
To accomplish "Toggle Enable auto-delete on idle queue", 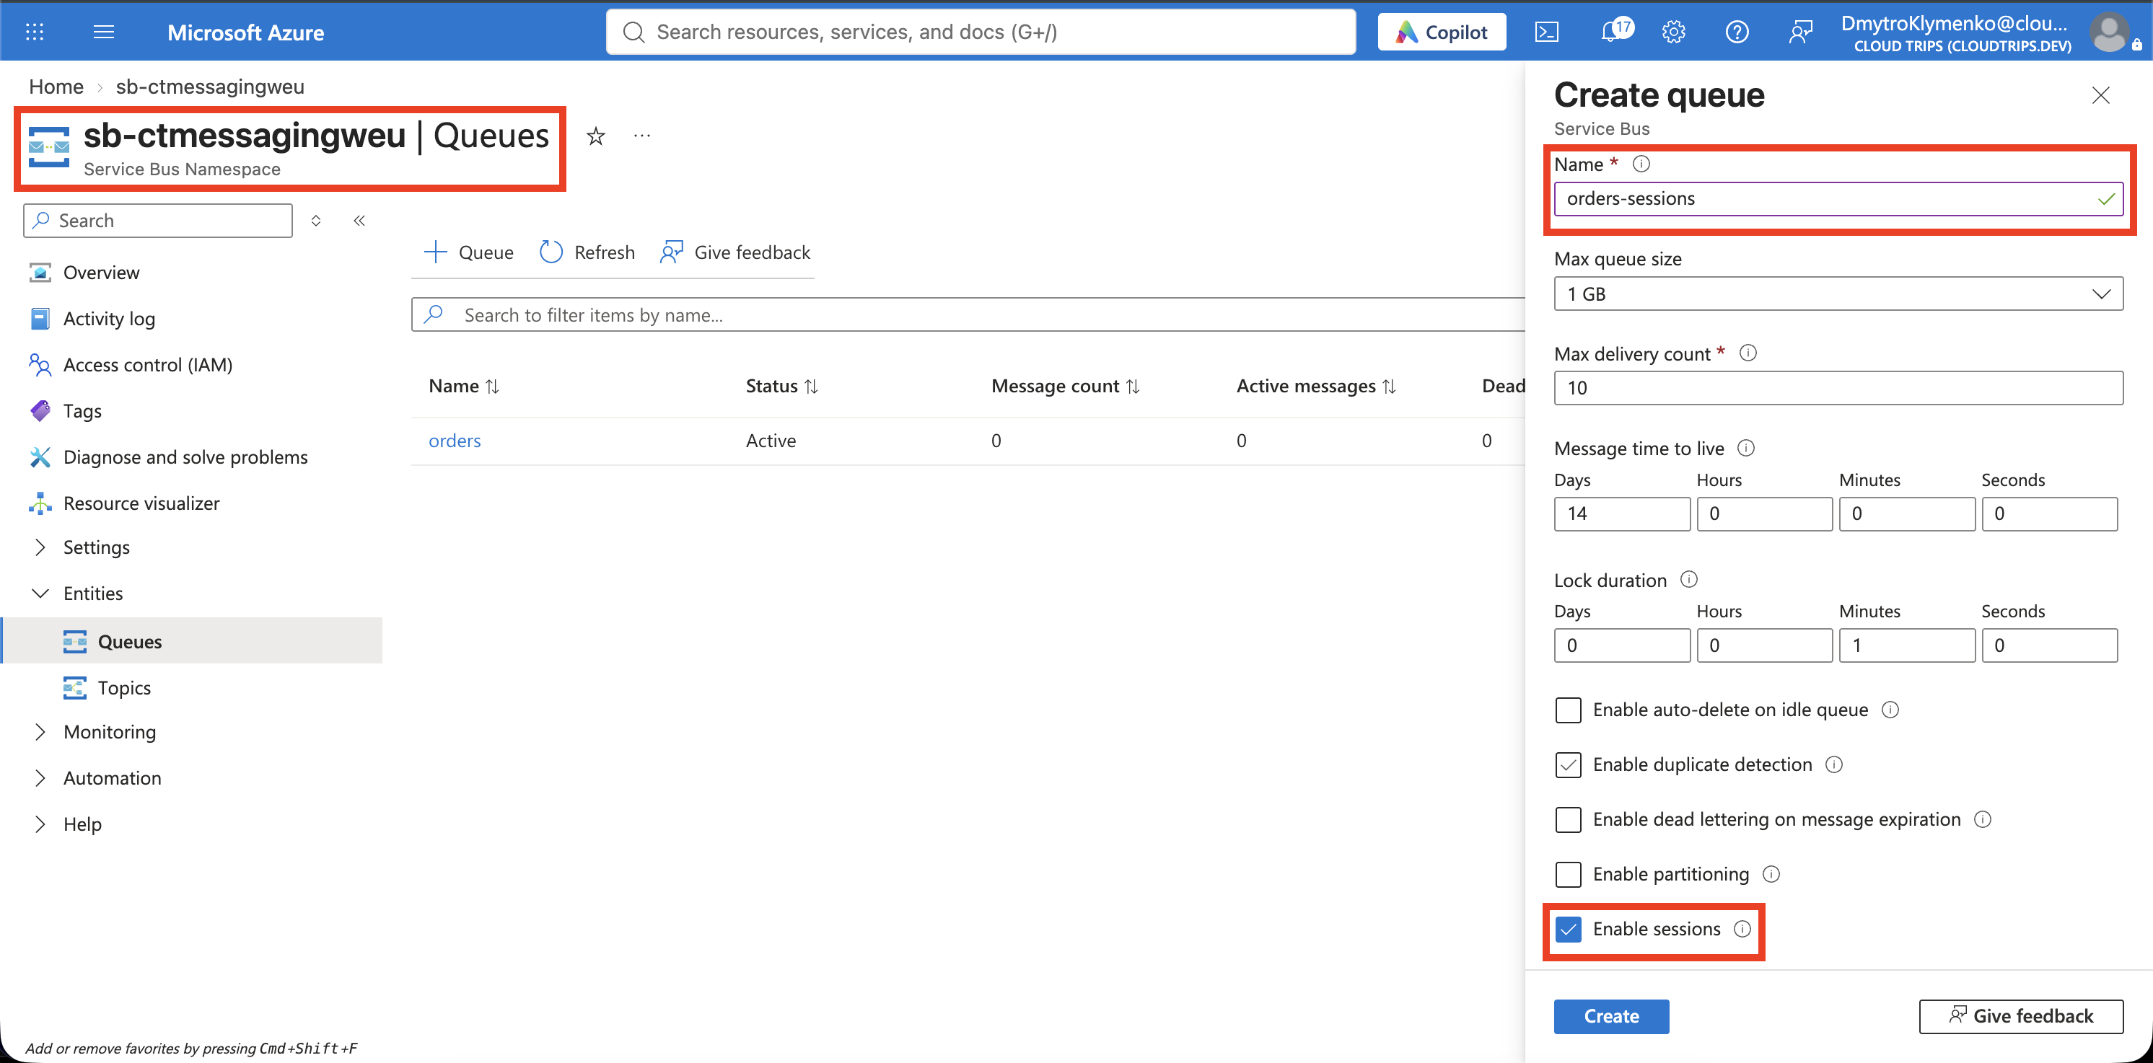I will [x=1568, y=710].
